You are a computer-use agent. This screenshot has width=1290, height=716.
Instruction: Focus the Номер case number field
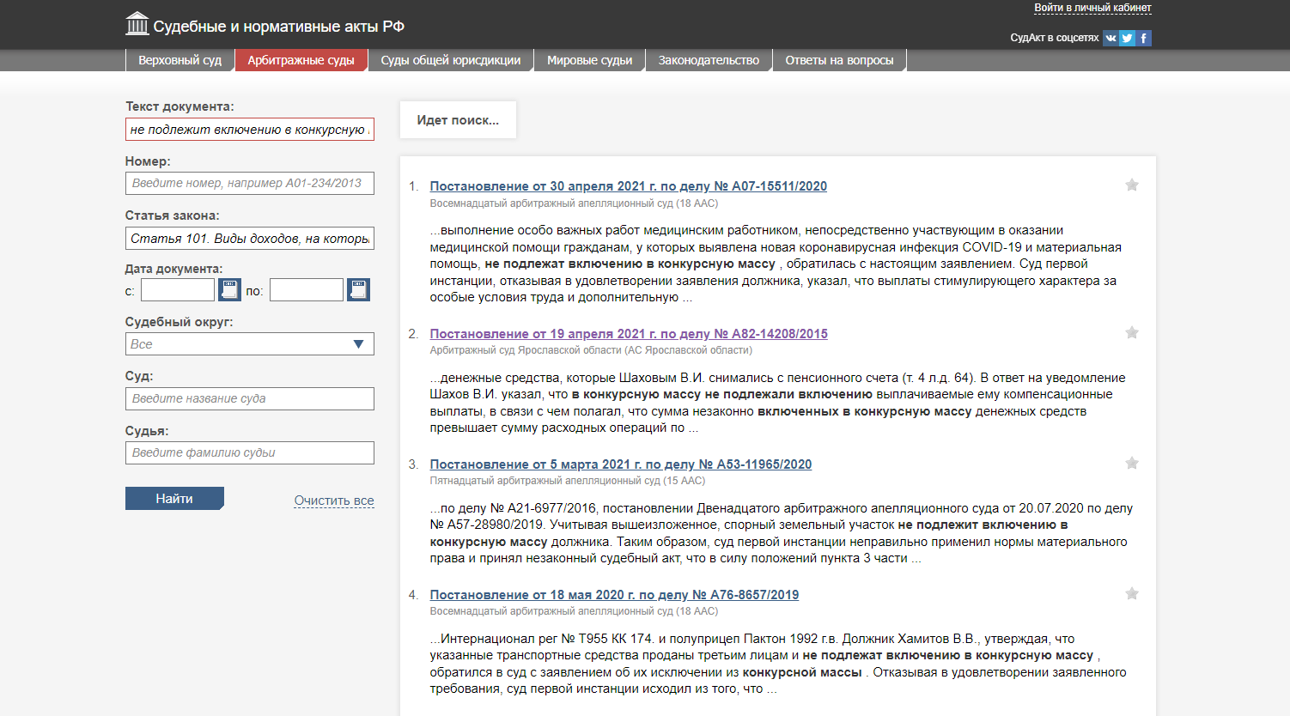[x=249, y=183]
